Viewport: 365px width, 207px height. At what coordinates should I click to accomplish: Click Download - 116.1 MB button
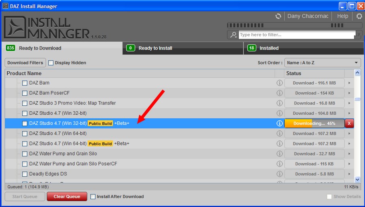(x=314, y=83)
